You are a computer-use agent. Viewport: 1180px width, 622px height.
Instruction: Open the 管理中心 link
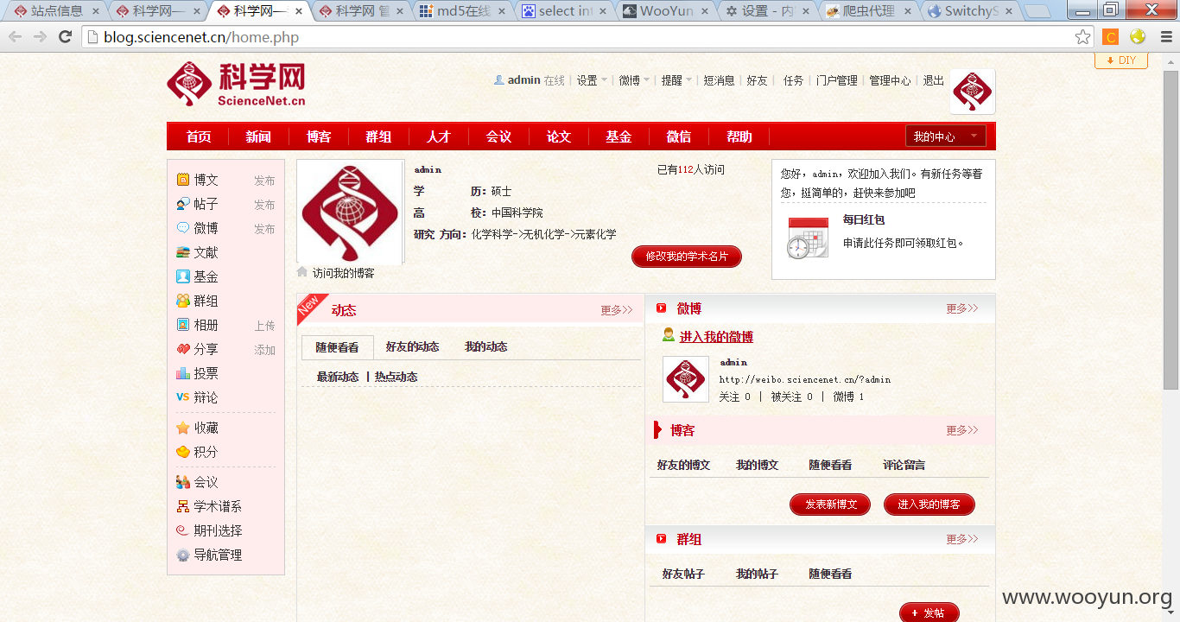tap(890, 80)
